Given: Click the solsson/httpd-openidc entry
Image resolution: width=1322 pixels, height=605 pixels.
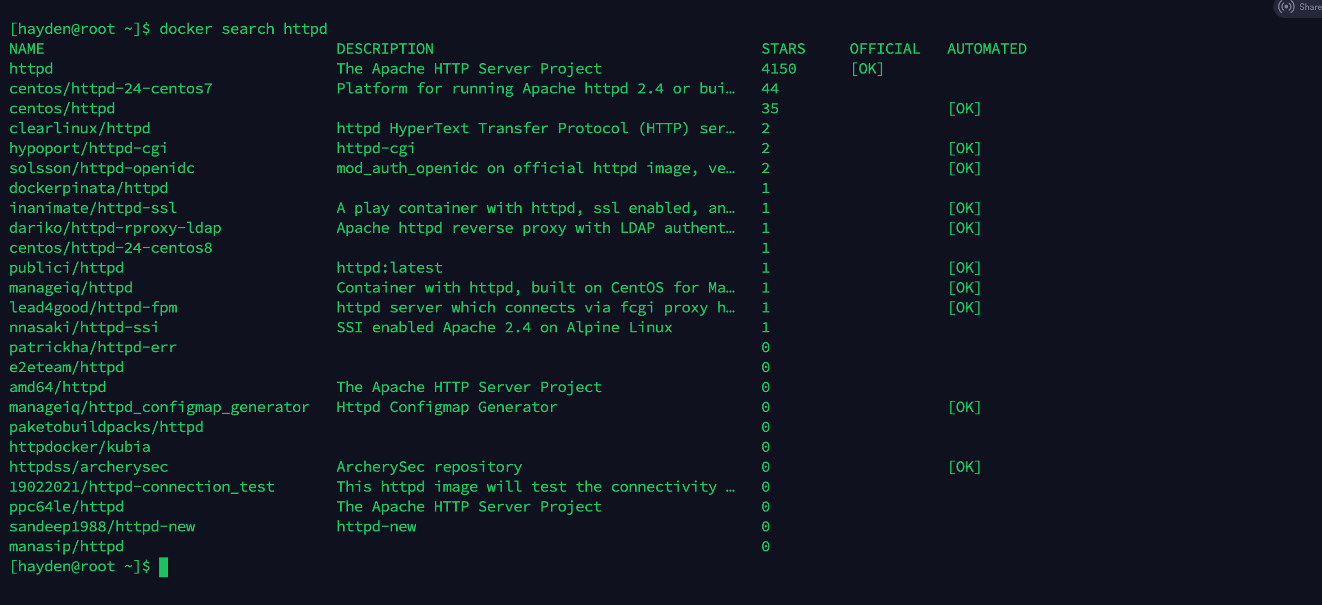Looking at the screenshot, I should tap(102, 169).
